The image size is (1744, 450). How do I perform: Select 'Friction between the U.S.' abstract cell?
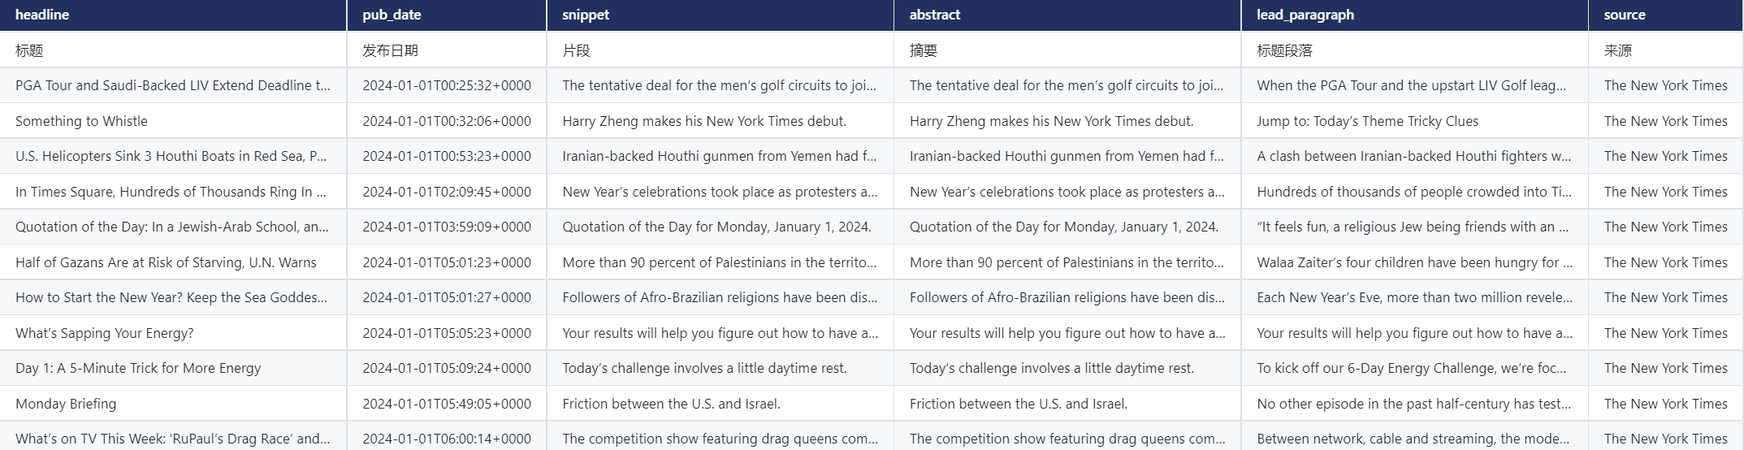[1018, 404]
